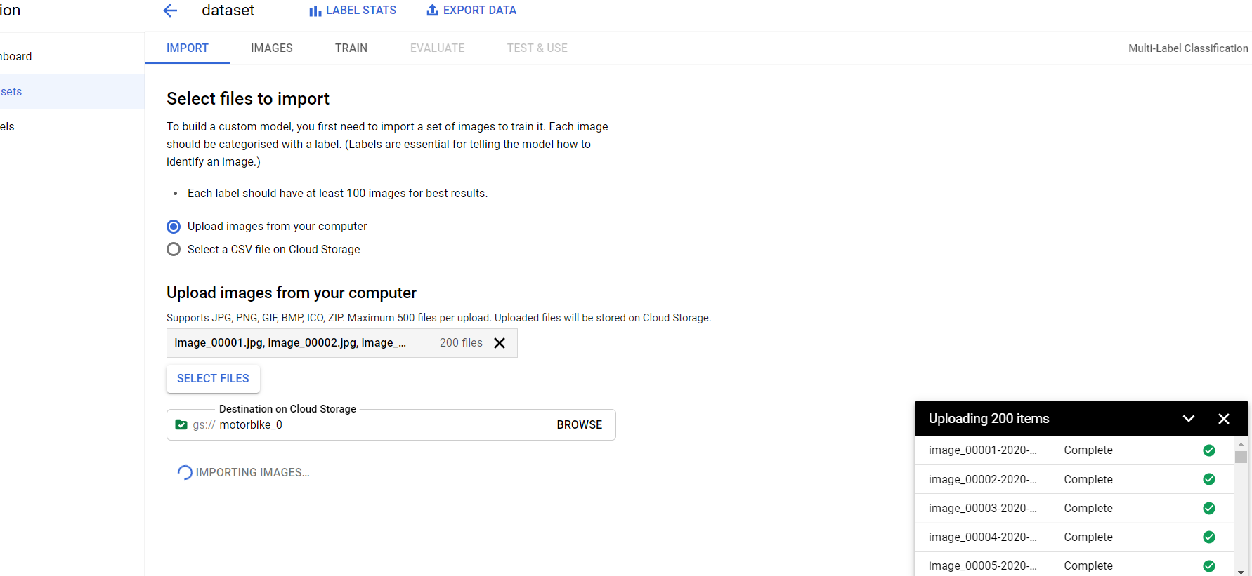Click green check for image_00003 upload
The height and width of the screenshot is (576, 1252).
pos(1209,508)
